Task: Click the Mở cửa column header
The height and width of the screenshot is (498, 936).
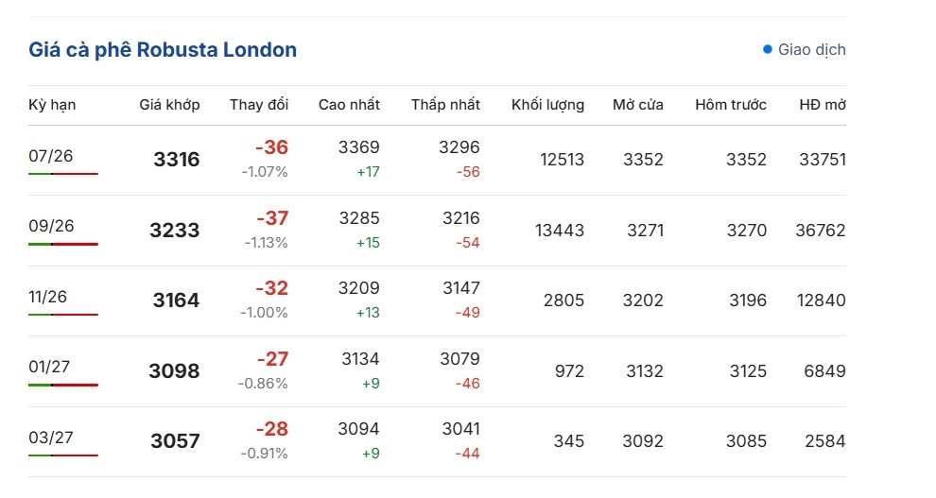Action: 638,105
